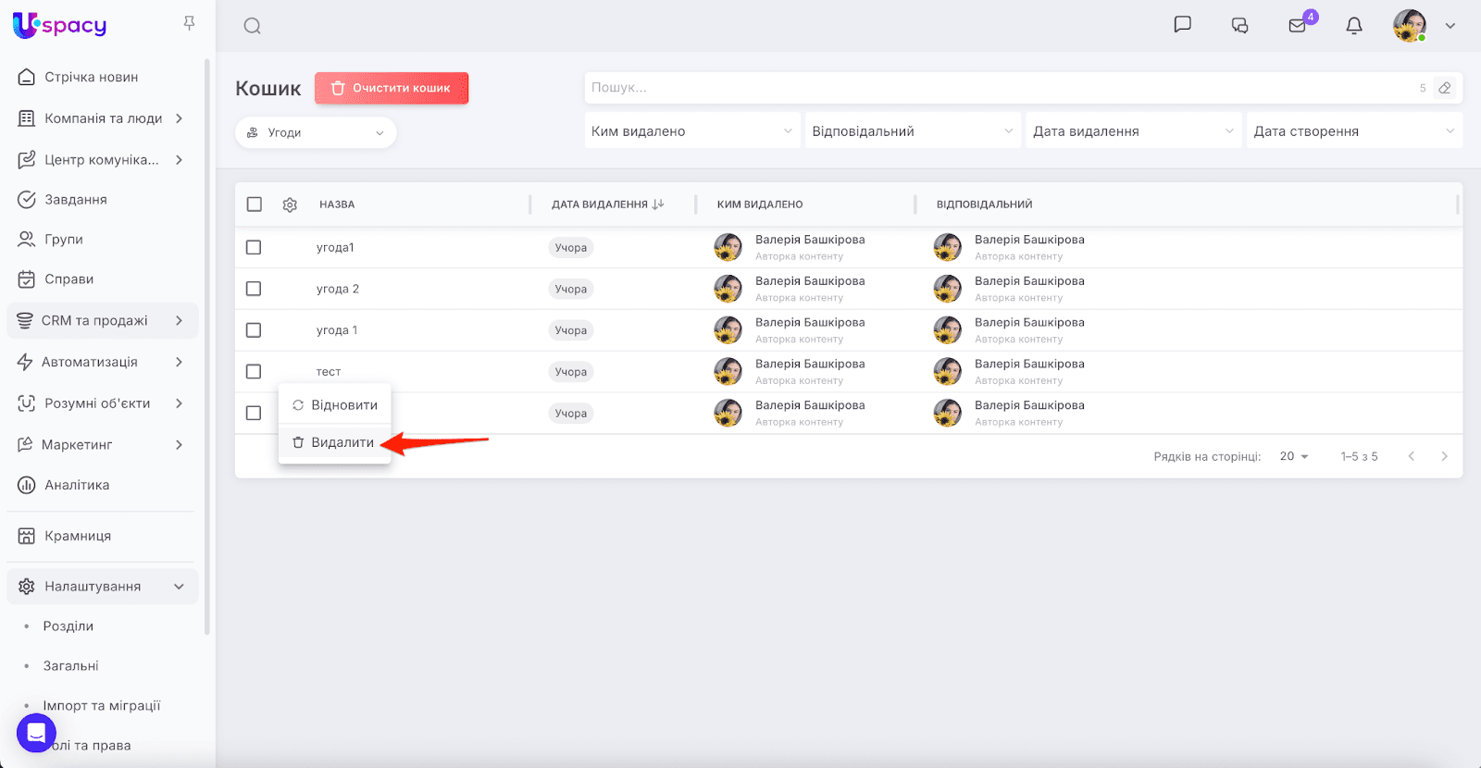Select the checkbox next to угода 2
The height and width of the screenshot is (768, 1481).
pos(254,289)
